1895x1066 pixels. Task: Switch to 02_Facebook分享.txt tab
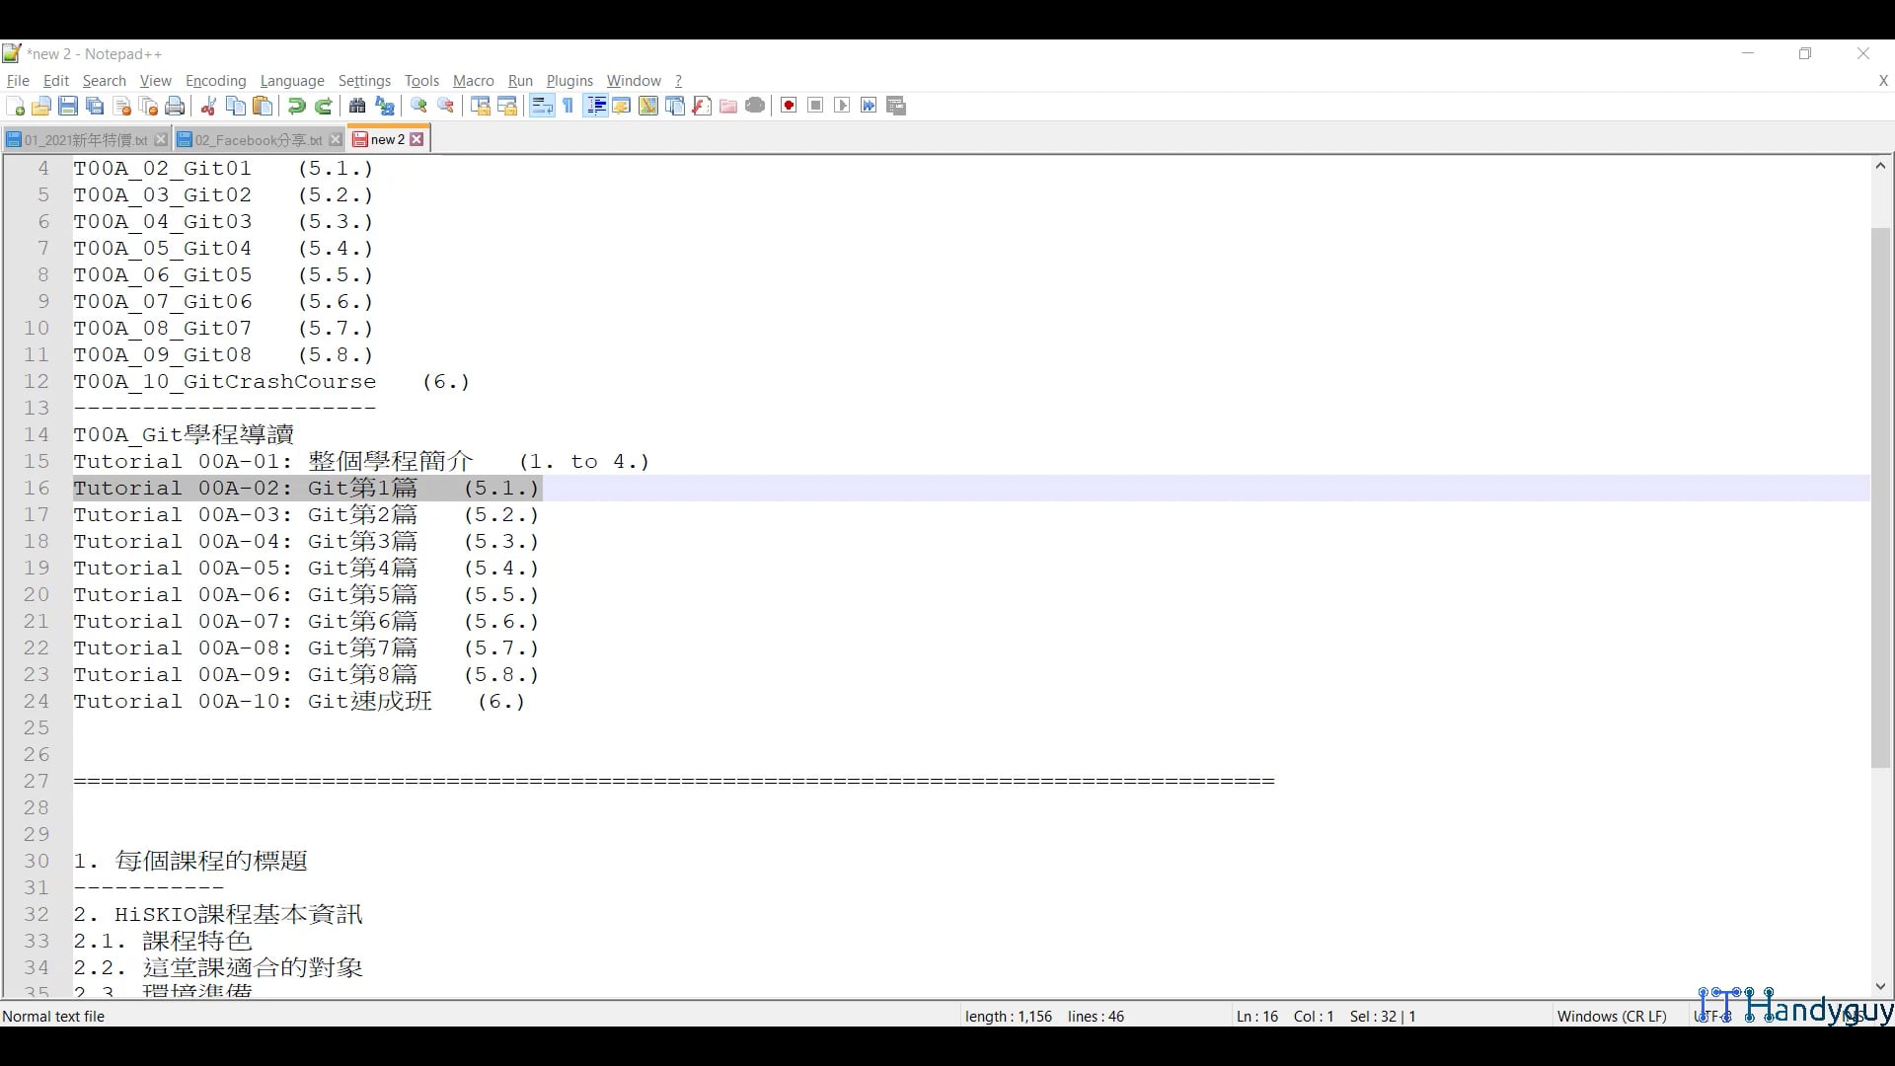pos(258,140)
